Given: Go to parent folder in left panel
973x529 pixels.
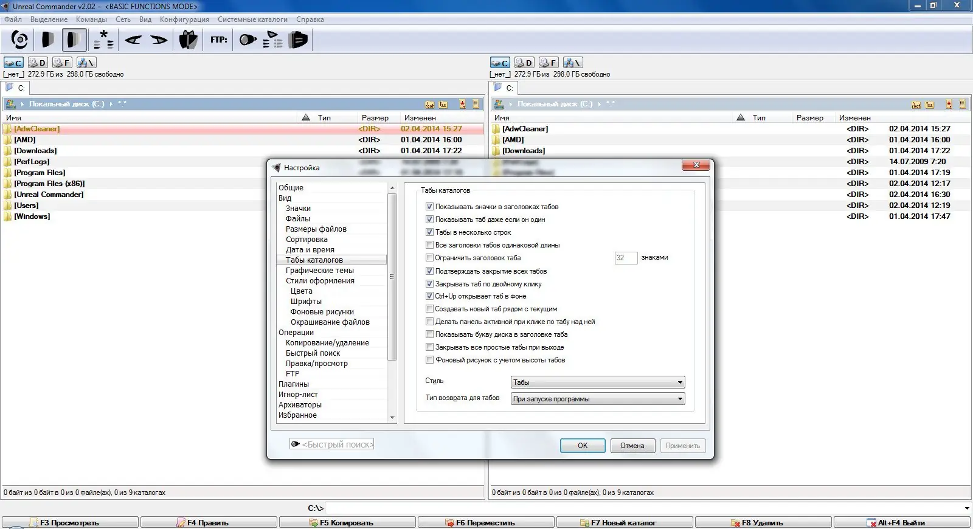Looking at the screenshot, I should [x=443, y=105].
